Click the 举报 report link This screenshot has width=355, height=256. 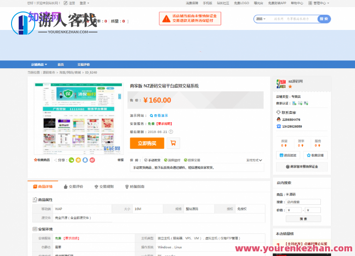tap(120, 160)
